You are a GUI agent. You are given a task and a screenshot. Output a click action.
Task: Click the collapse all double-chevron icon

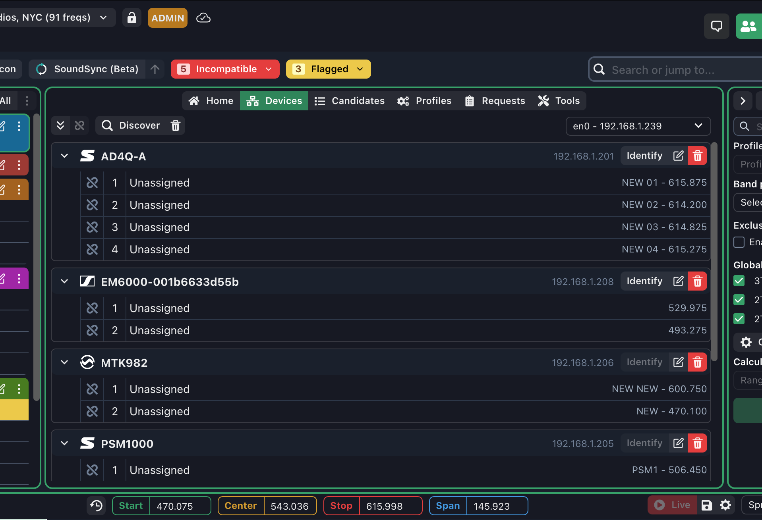[60, 125]
